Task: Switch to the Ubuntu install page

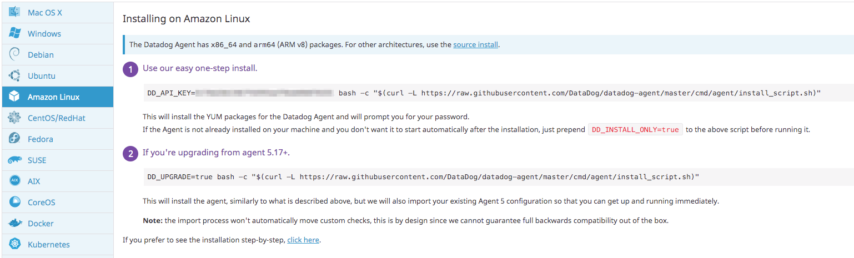Action: (41, 75)
